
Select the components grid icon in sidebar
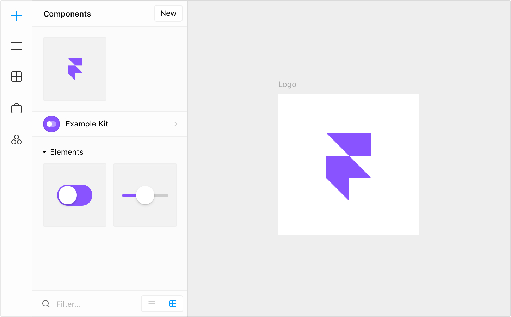[17, 76]
